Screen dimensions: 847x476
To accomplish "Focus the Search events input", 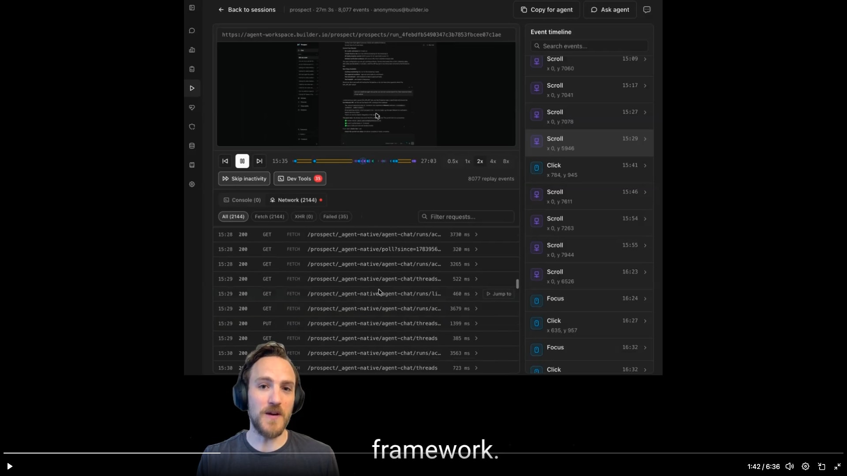I will click(589, 46).
